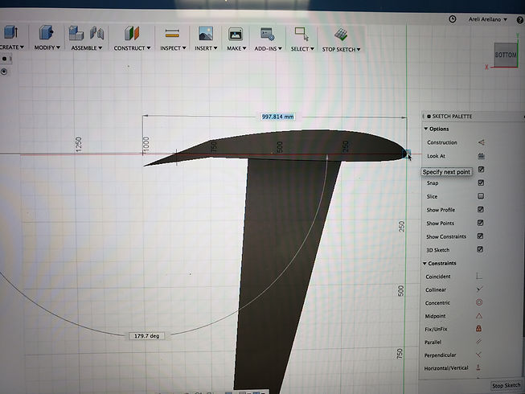Open the MAKE dropdown menu label
This screenshot has height=394, width=525.
(x=236, y=48)
